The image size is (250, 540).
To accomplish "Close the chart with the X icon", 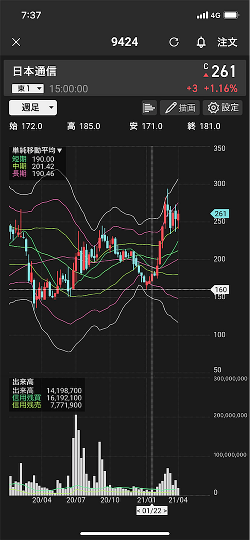I will tap(16, 42).
